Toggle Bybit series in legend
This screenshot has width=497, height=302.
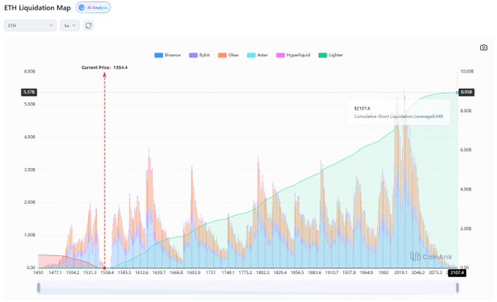[199, 55]
